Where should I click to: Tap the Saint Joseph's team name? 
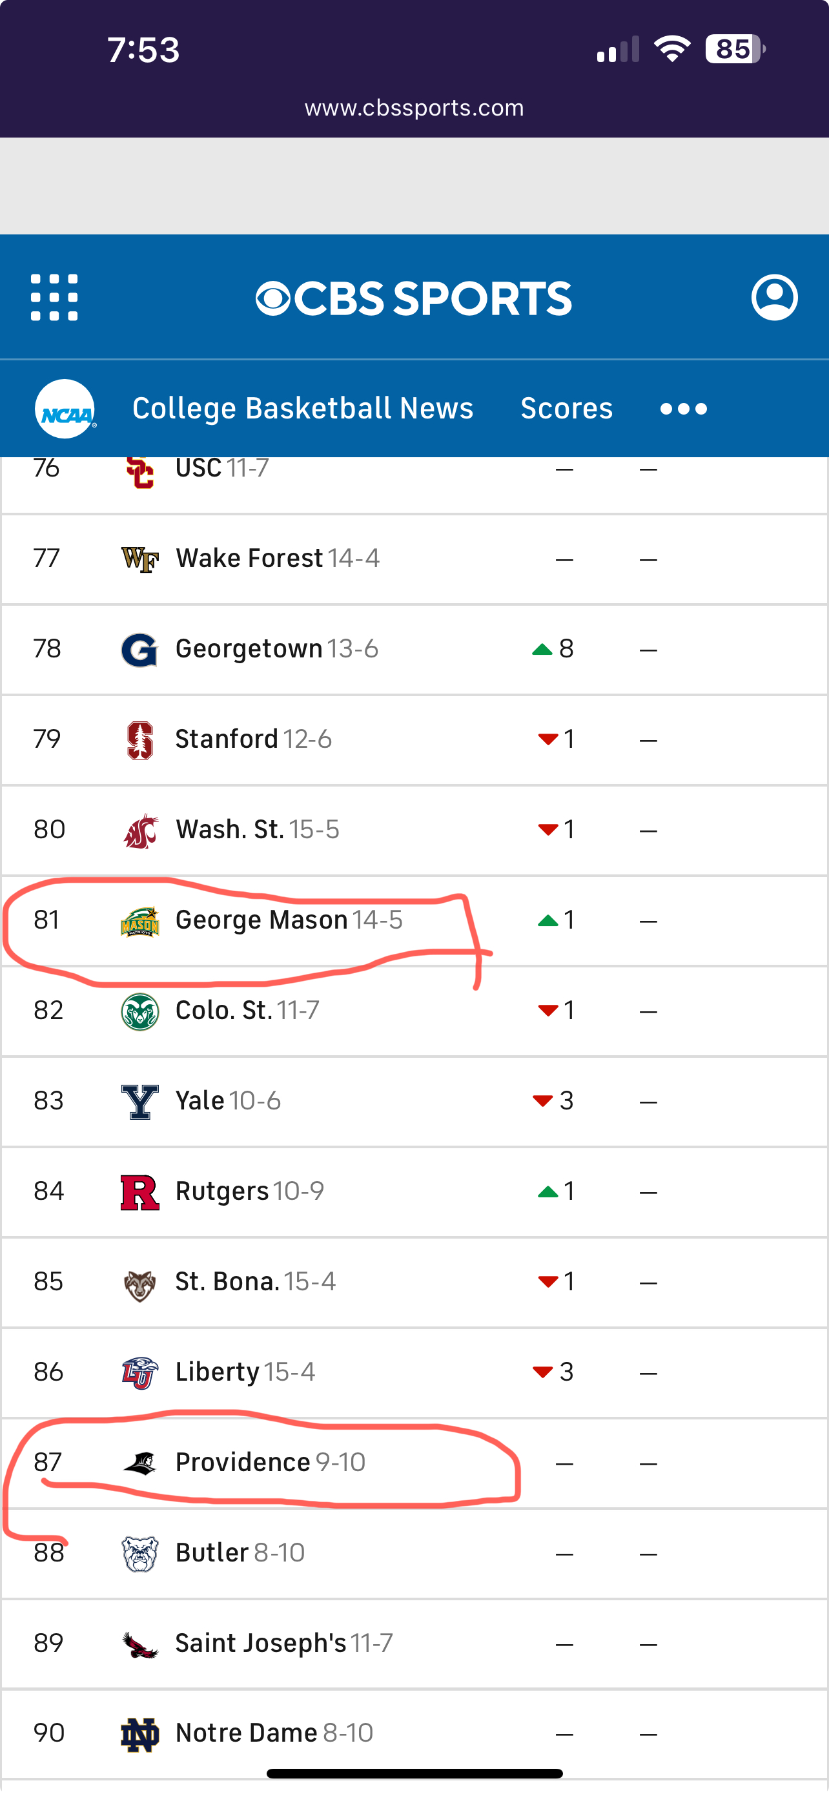point(260,1643)
